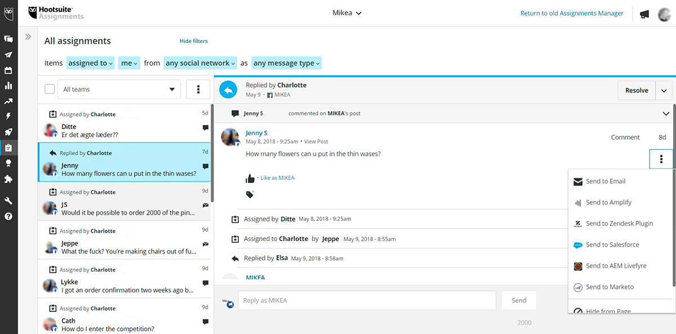This screenshot has height=334, width=676.
Task: Like Jenny S's comment as MIKEA
Action: click(250, 179)
